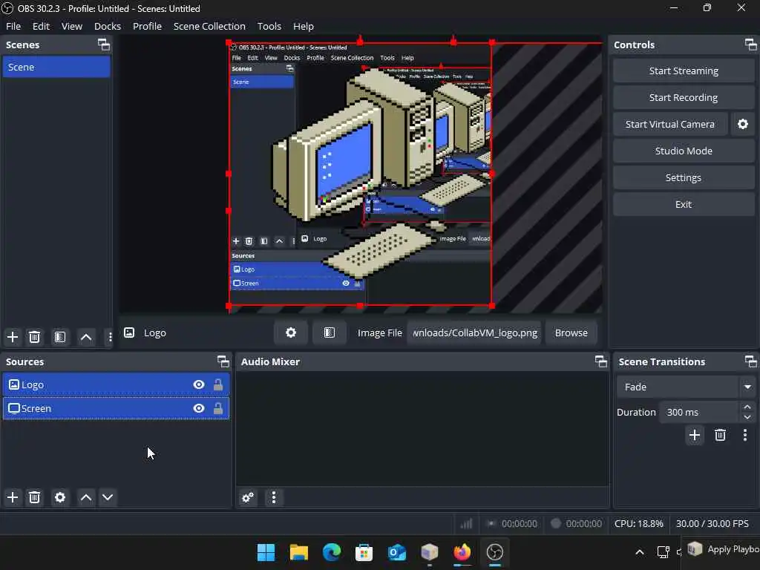Add a new scene with plus icon
This screenshot has width=760, height=570.
point(13,337)
